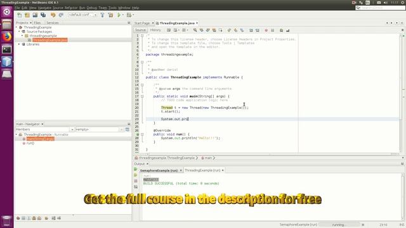406x228 pixels.
Task: Open the Refactor menu
Action: click(x=71, y=8)
